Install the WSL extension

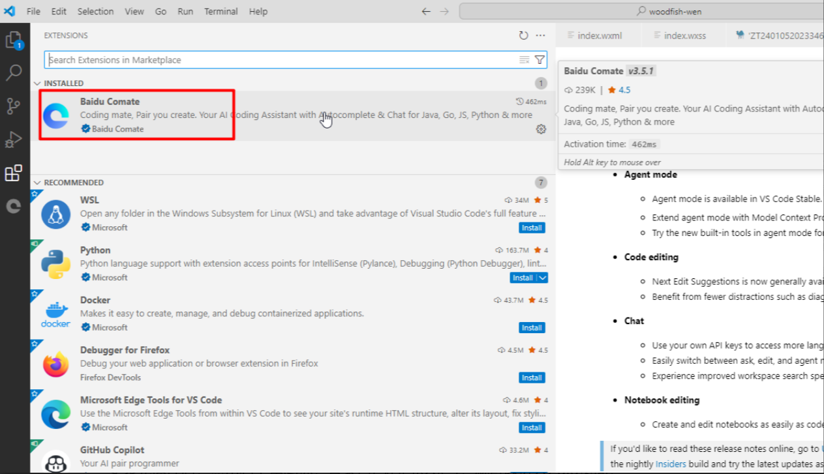[532, 228]
